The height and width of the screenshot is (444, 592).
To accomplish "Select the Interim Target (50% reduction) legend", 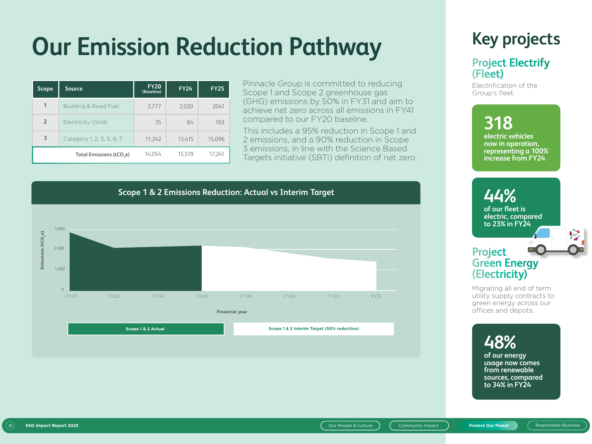I will [x=314, y=329].
